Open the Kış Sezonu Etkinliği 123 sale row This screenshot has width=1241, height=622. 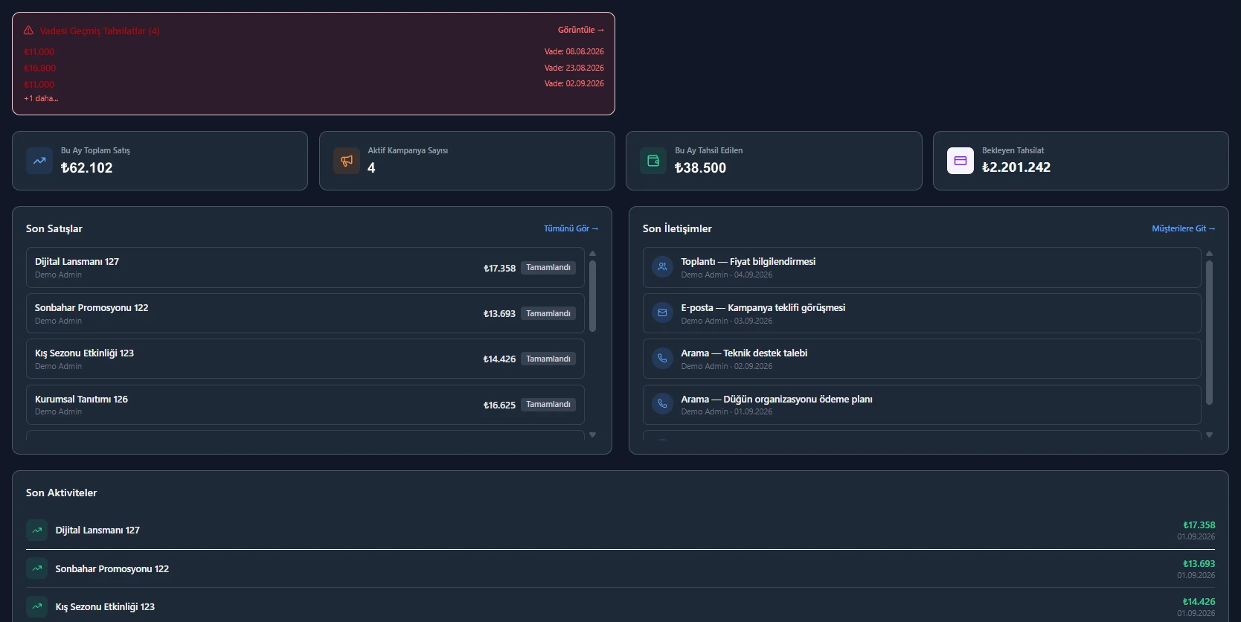point(305,359)
